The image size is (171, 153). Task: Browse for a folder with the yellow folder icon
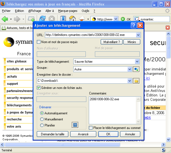click(136, 81)
